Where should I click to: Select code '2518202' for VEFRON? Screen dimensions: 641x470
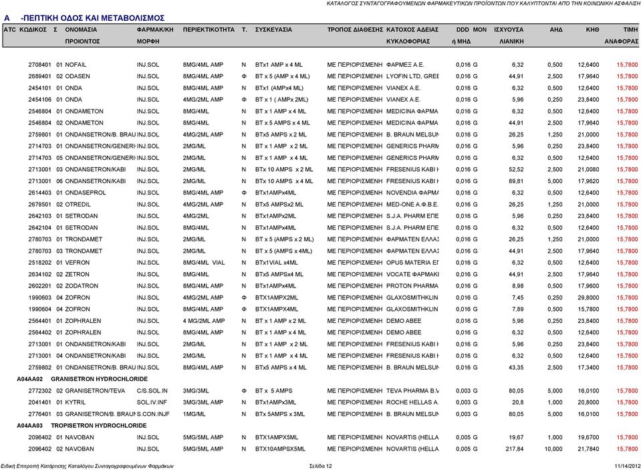(39, 263)
